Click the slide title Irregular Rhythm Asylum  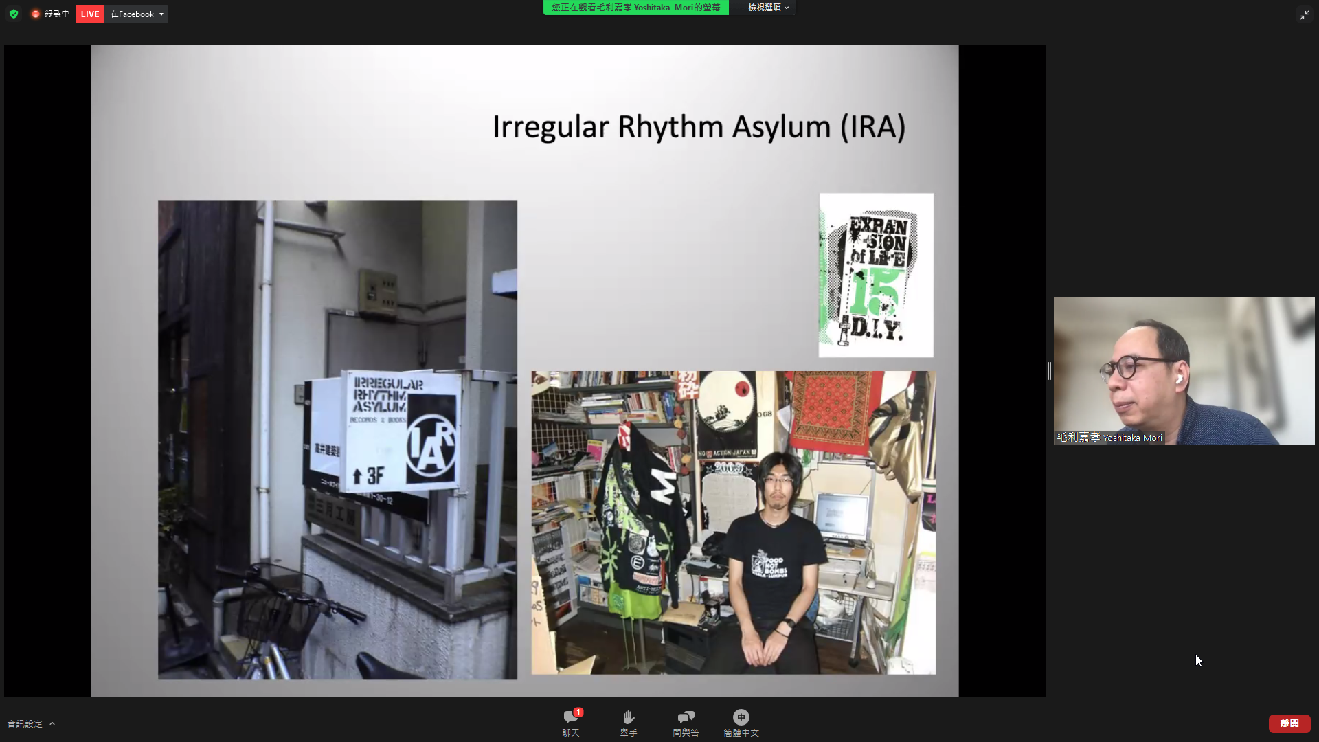[x=699, y=127]
